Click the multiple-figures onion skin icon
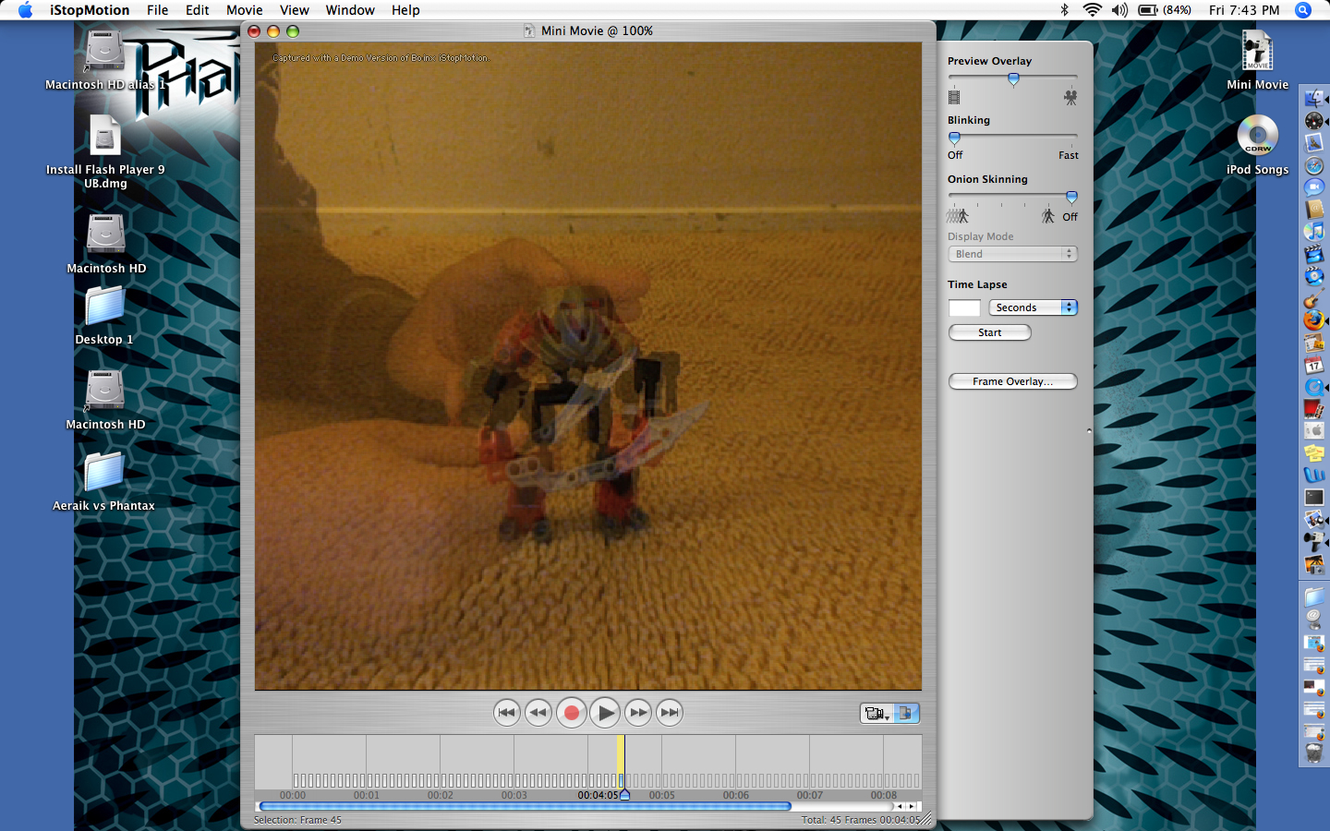The width and height of the screenshot is (1330, 831). pos(958,214)
